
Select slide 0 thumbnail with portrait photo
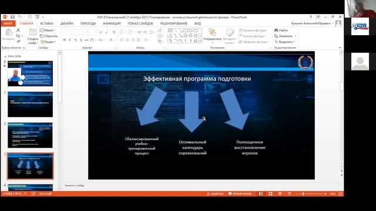point(30,73)
